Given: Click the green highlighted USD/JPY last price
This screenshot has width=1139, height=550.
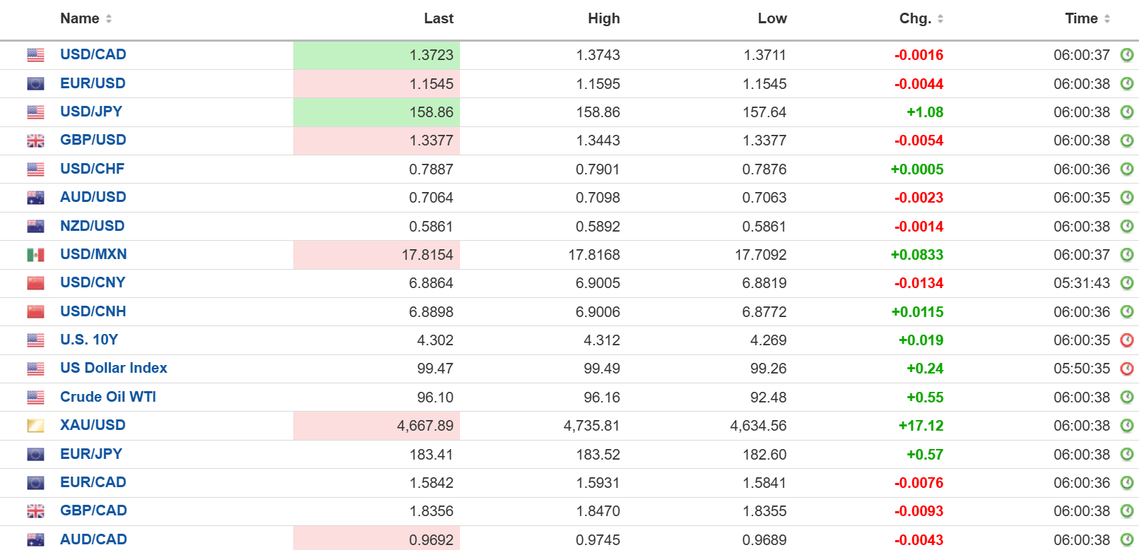Looking at the screenshot, I should [x=431, y=112].
